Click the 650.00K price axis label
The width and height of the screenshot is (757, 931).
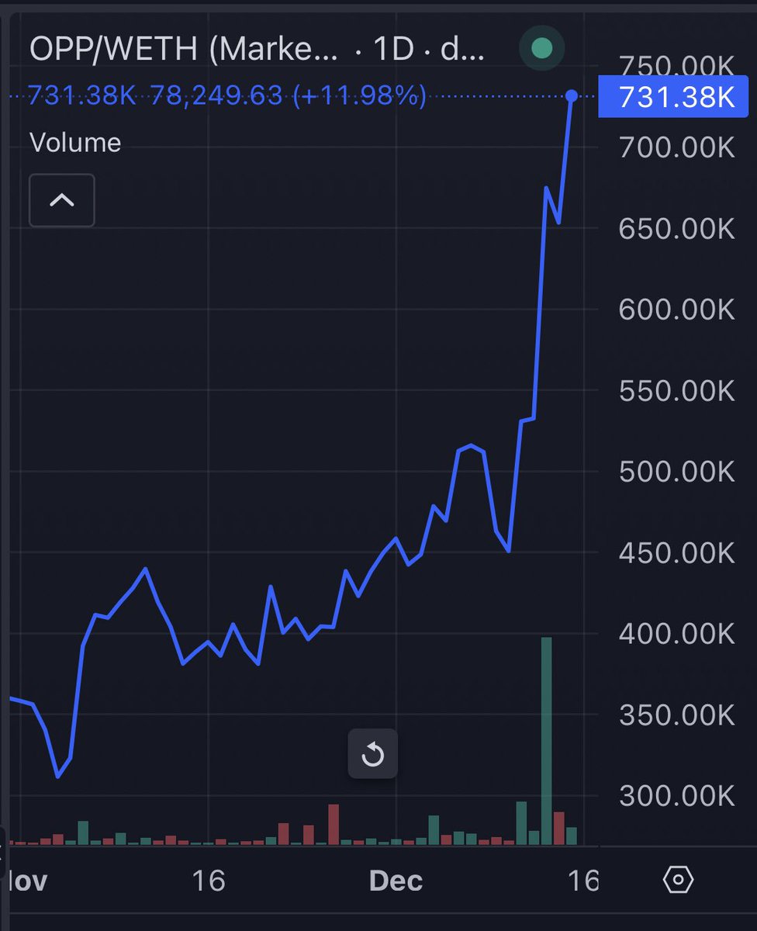676,228
